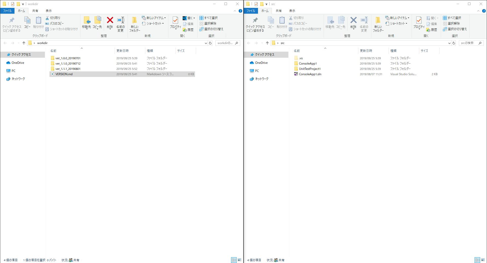487x263 pixels.
Task: Create a 新しいフォルダー in workdir window
Action: pyautogui.click(x=134, y=24)
